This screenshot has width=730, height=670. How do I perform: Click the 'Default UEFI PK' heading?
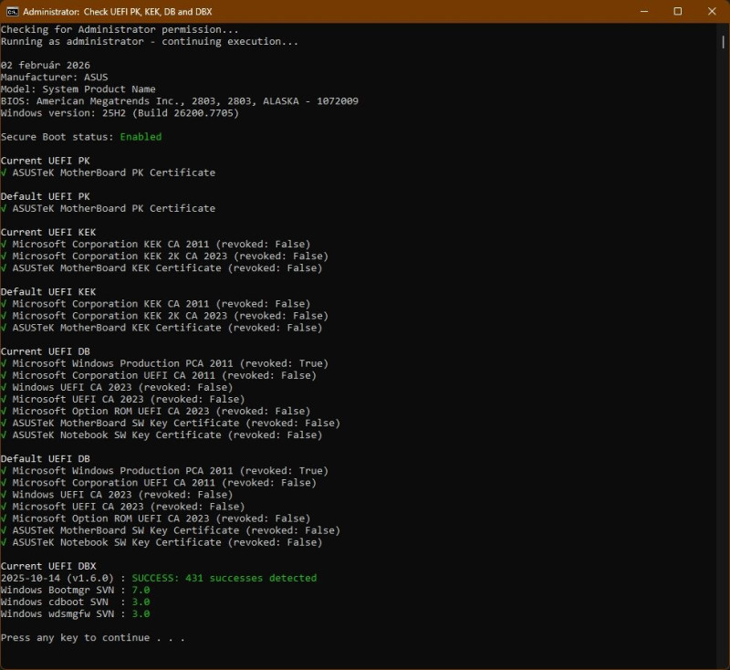click(45, 196)
